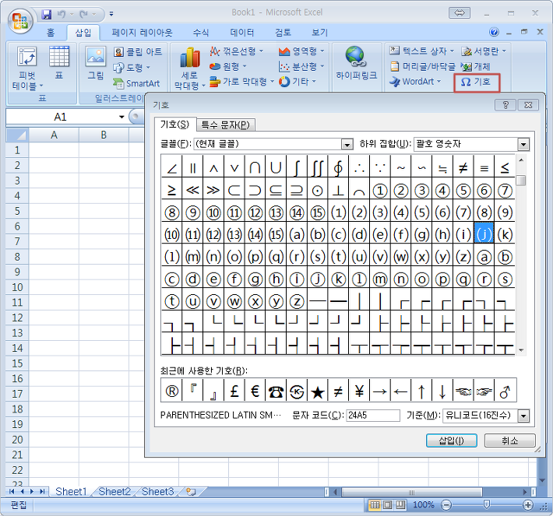Open Clip Art (클립 아트)
This screenshot has height=516, width=553.
(x=138, y=52)
